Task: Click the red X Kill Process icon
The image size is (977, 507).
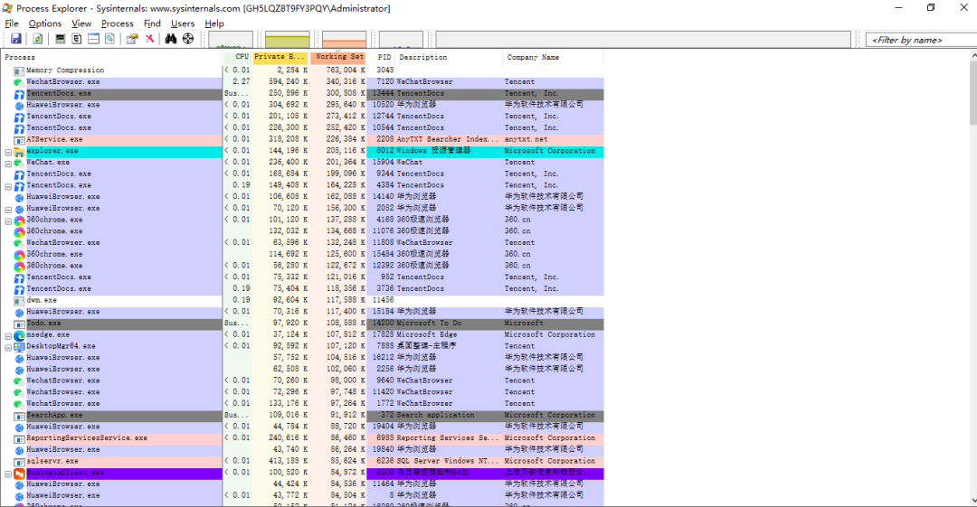Action: tap(149, 39)
